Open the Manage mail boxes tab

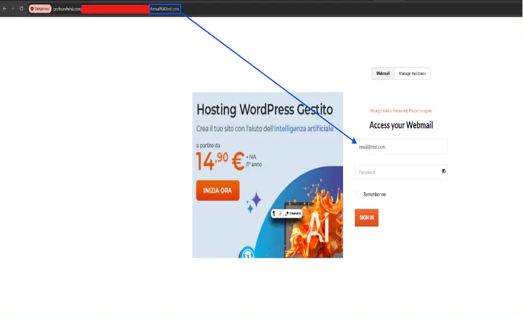pos(412,74)
